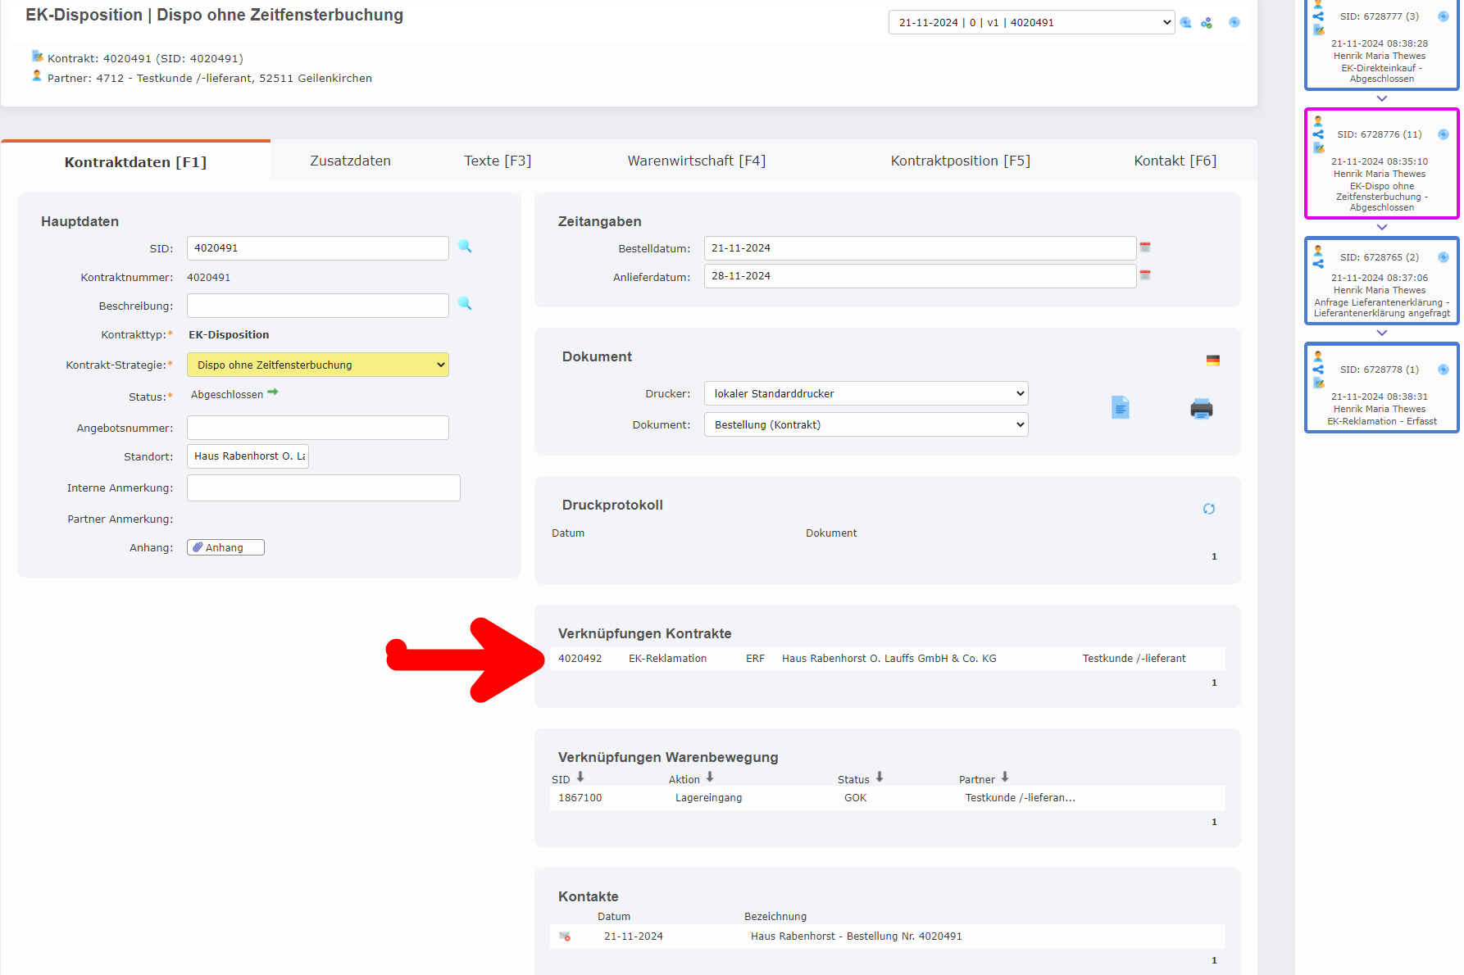Open the Kontakt [F6] tab
Screen dimensions: 1464x975
(x=1174, y=160)
